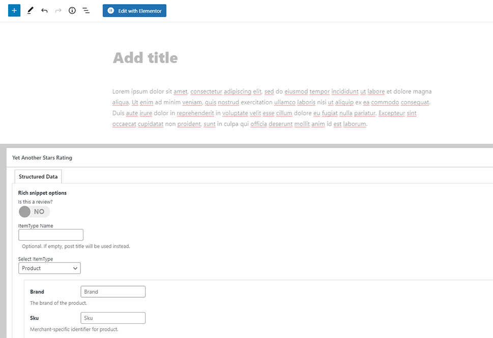Click the Rich snippet options heading

point(42,193)
